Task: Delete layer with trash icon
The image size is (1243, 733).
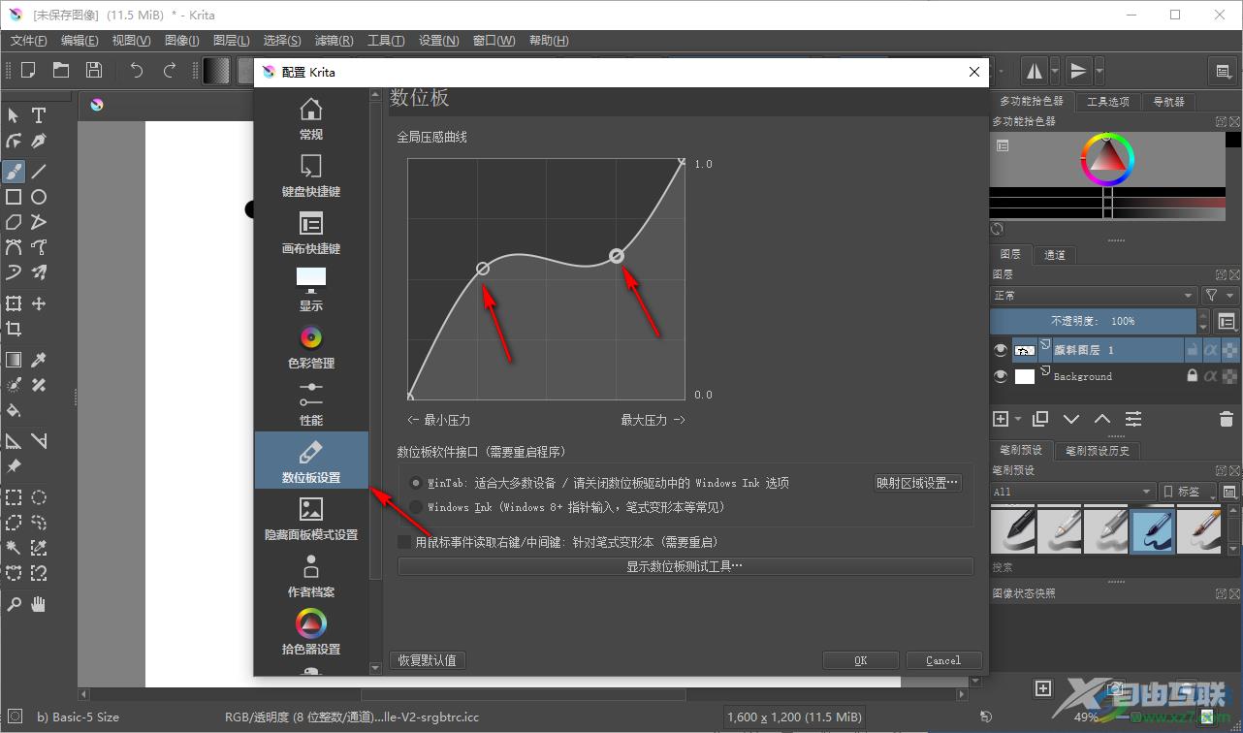Action: 1226,419
